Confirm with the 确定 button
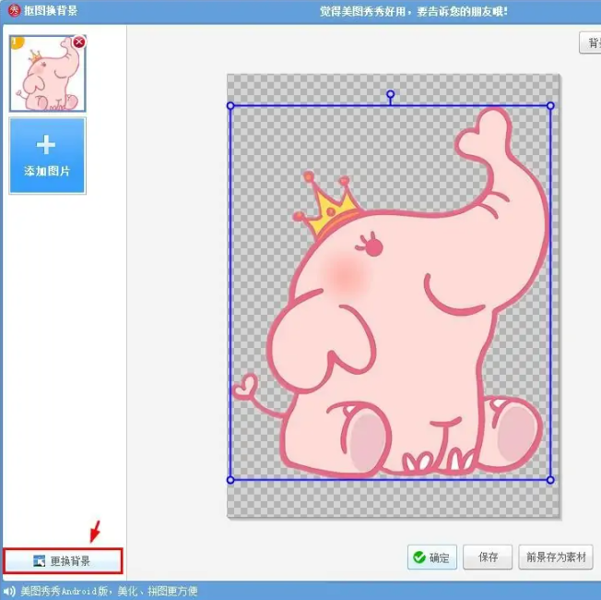Viewport: 601px width, 600px height. tap(432, 557)
